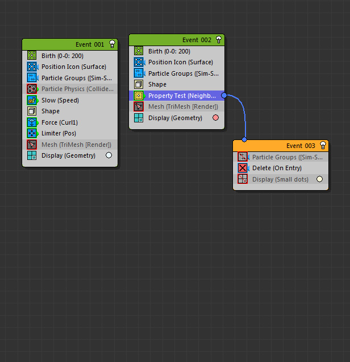Click the Particle Physics operator icon
Screen dimensions: 350x362
click(x=32, y=89)
